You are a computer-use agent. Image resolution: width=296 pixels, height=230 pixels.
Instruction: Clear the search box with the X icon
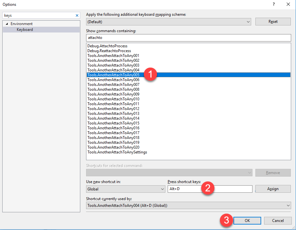click(x=77, y=15)
